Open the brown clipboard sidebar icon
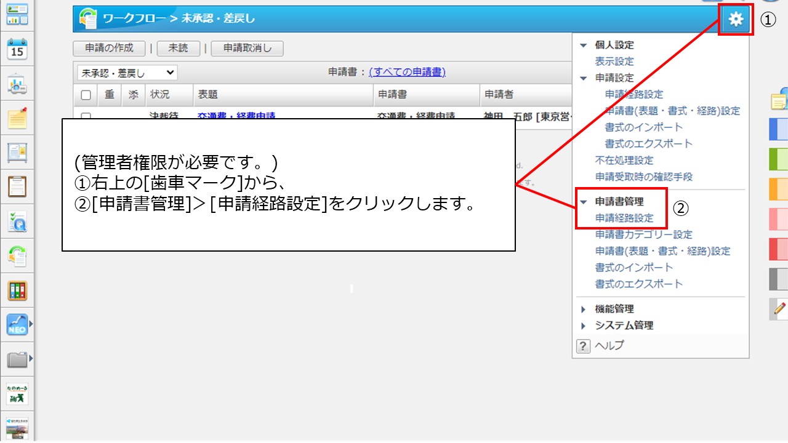The height and width of the screenshot is (443, 788). click(x=17, y=186)
